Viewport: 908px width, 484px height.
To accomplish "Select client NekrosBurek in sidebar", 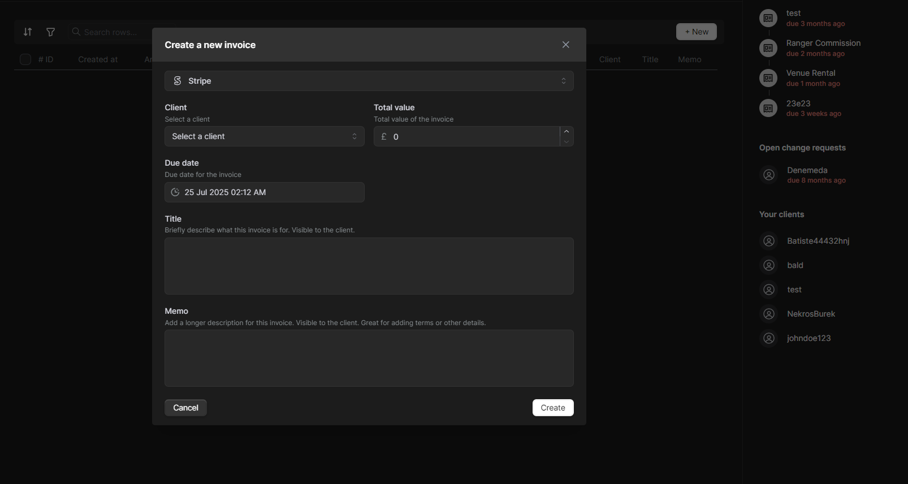I will pos(811,314).
